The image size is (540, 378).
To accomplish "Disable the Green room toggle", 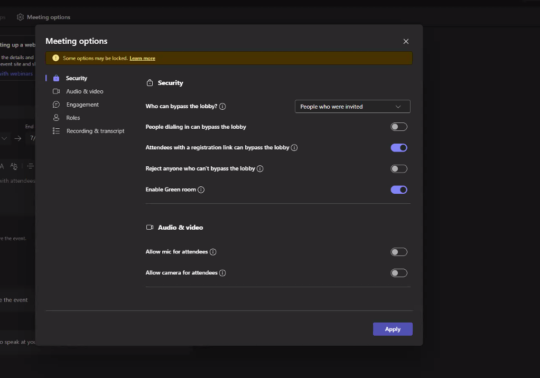I will coord(399,190).
